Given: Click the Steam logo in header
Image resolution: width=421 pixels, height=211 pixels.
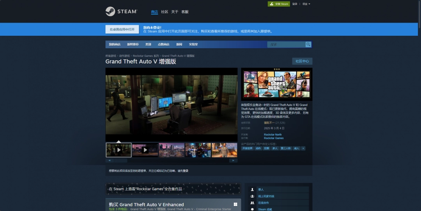Looking at the screenshot, I should (121, 12).
